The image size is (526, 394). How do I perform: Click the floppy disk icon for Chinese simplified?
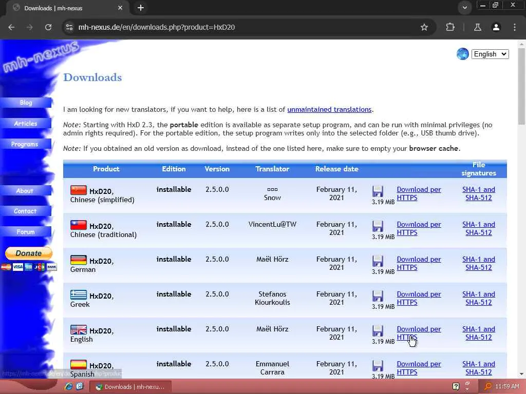click(x=378, y=191)
